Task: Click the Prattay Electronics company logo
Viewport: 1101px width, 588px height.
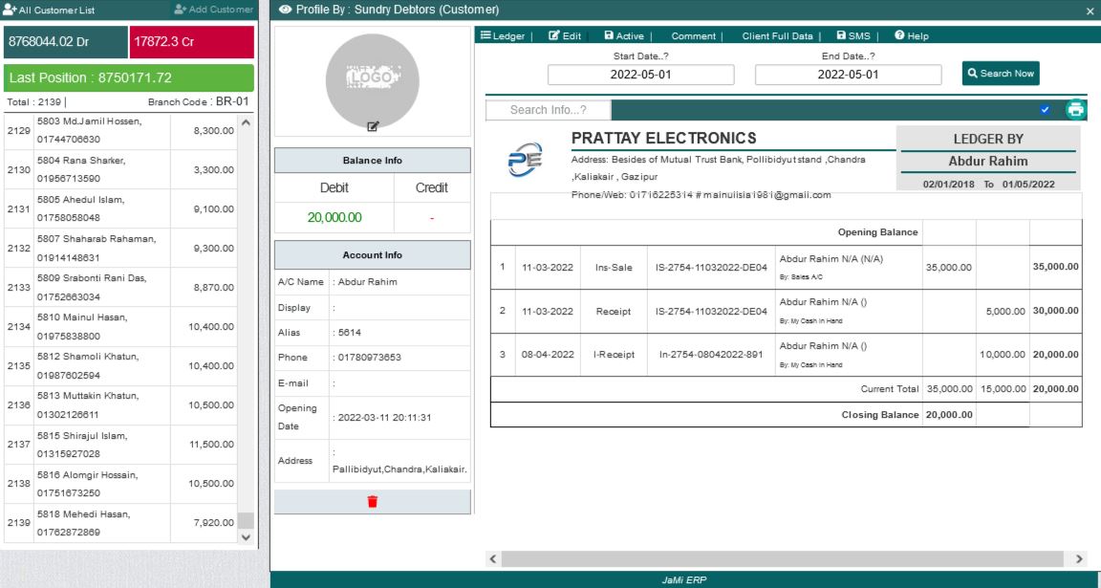Action: (x=525, y=160)
